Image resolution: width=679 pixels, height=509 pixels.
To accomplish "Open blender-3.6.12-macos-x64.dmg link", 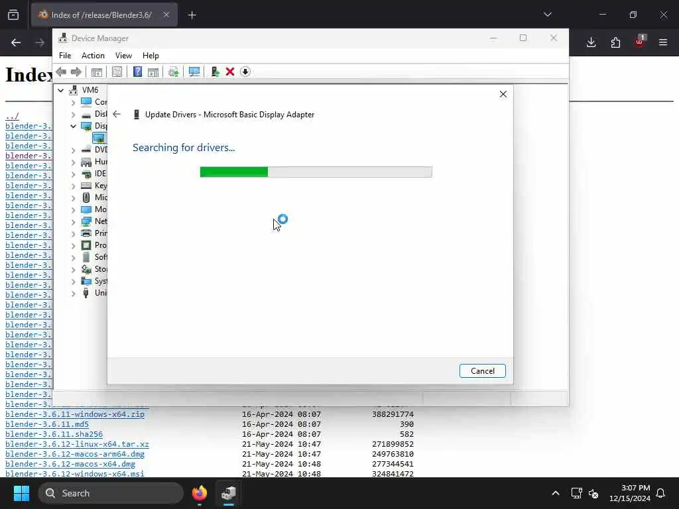I will [x=70, y=464].
